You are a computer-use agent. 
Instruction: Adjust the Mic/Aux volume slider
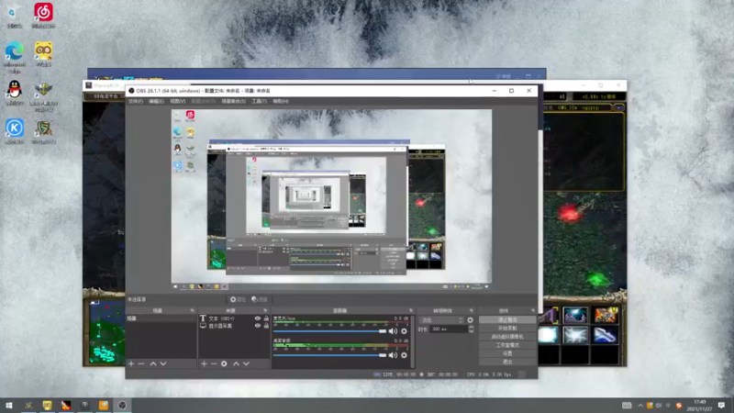[330, 331]
